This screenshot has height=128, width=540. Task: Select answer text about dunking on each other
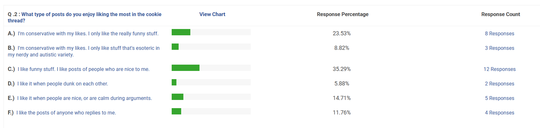click(63, 84)
